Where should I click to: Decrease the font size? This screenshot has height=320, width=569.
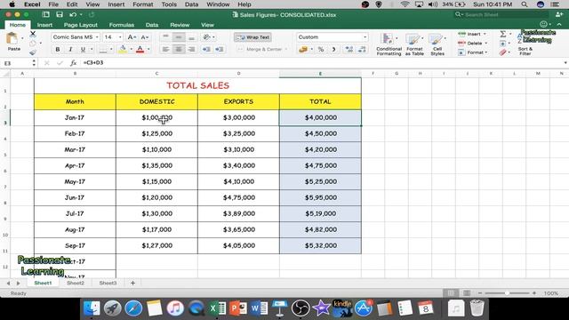click(x=144, y=37)
